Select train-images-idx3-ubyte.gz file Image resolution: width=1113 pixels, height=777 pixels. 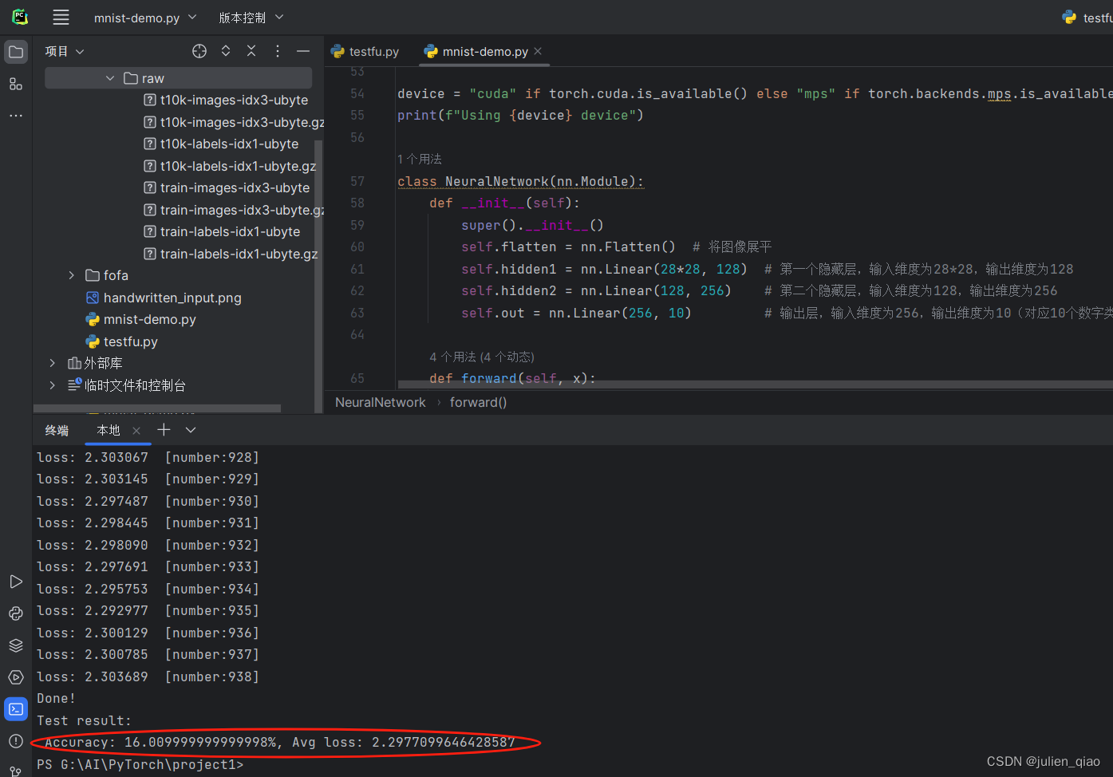pos(234,210)
